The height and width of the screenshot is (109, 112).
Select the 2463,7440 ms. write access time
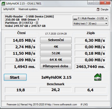(x=90, y=67)
